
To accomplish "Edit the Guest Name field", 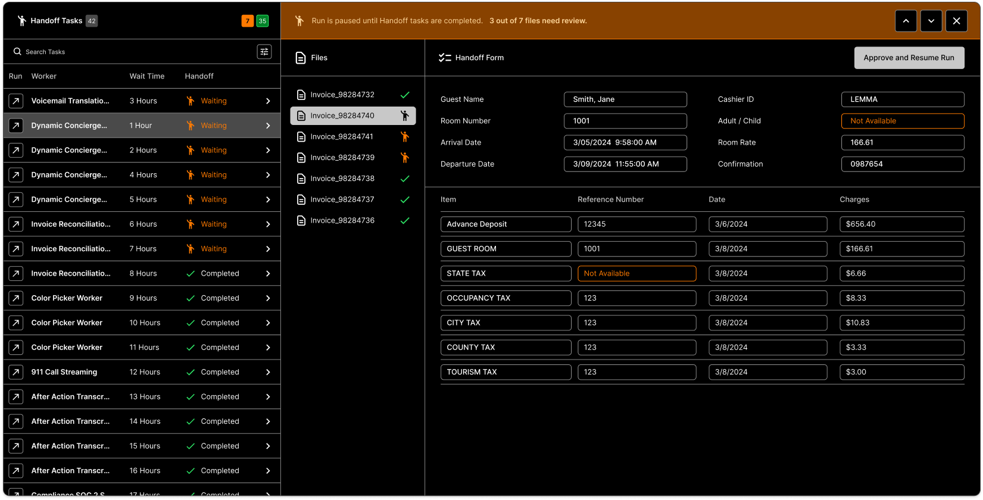I will click(625, 99).
